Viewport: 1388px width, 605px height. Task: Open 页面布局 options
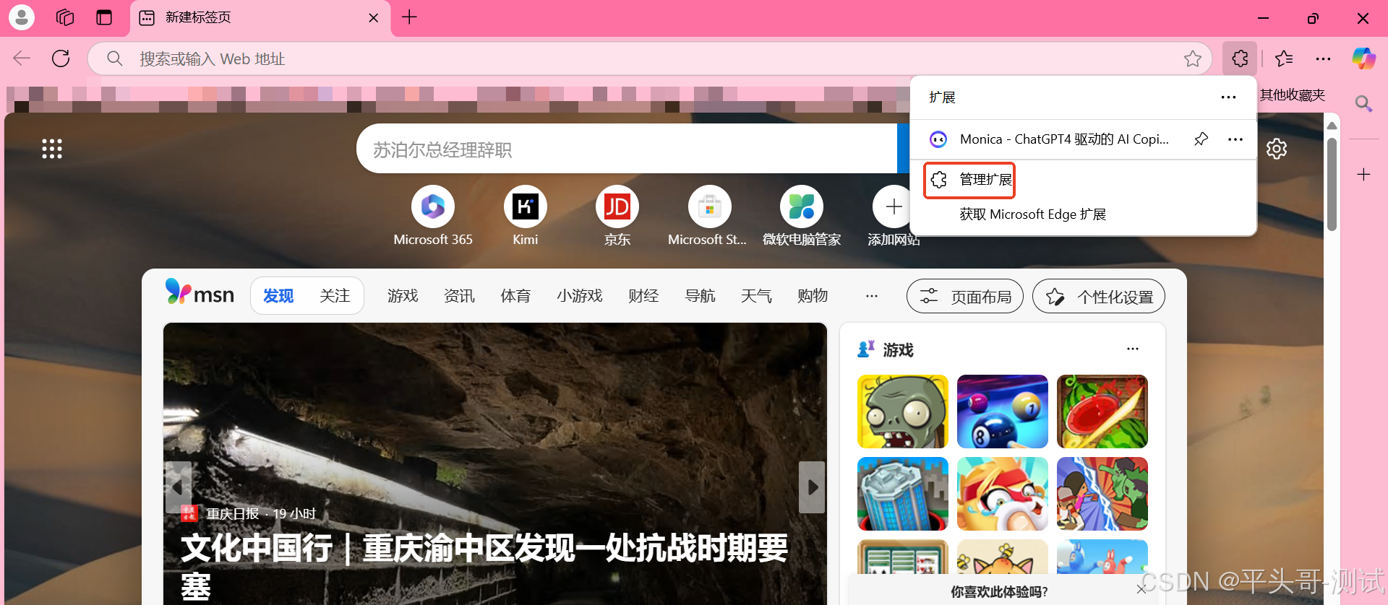(x=965, y=296)
